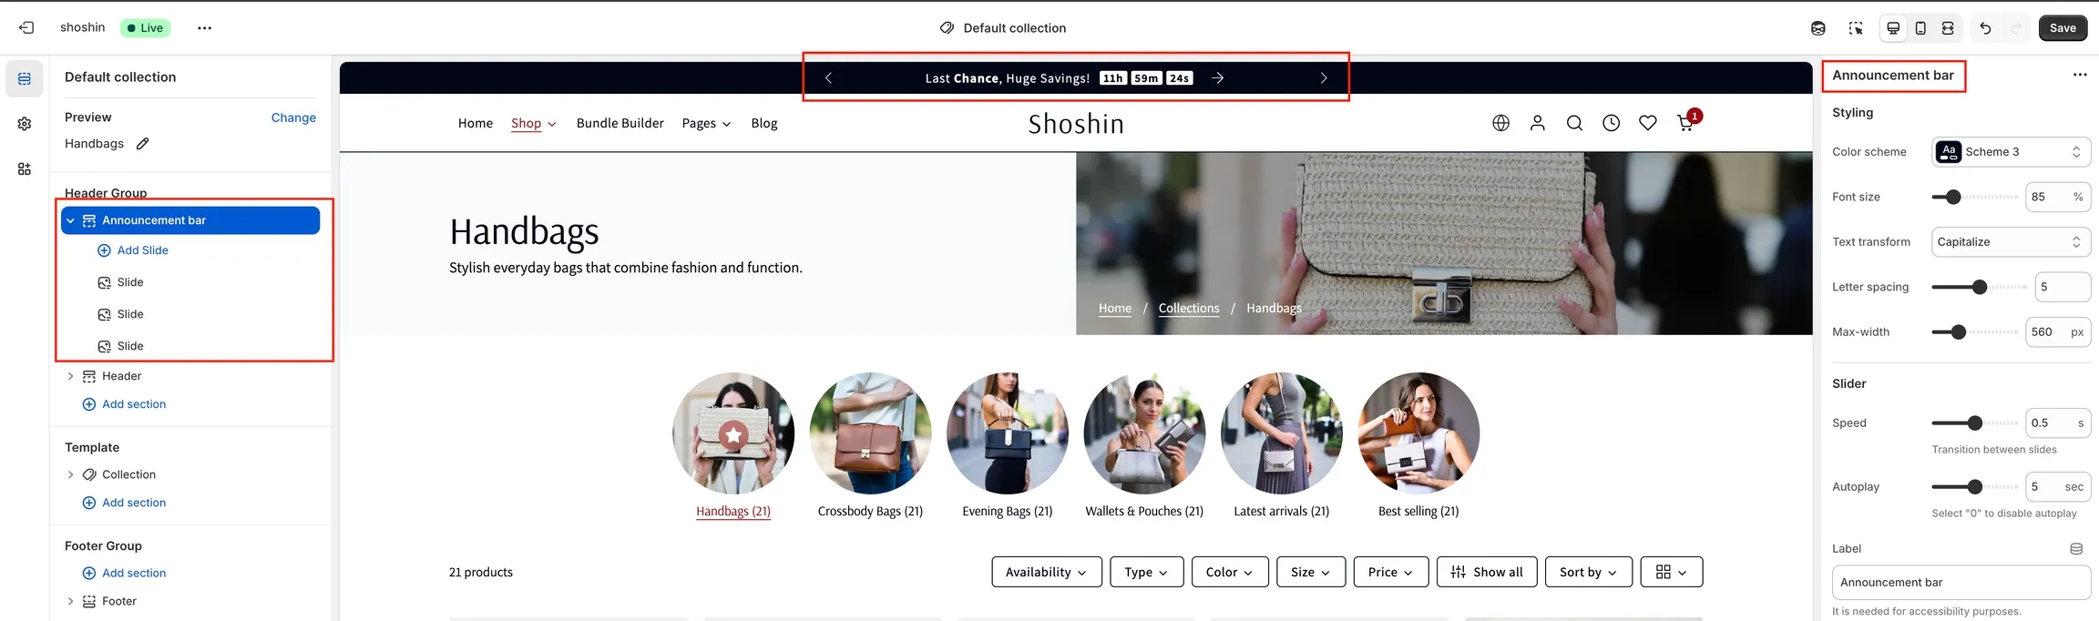Open the cart icon with badge

(x=1685, y=123)
